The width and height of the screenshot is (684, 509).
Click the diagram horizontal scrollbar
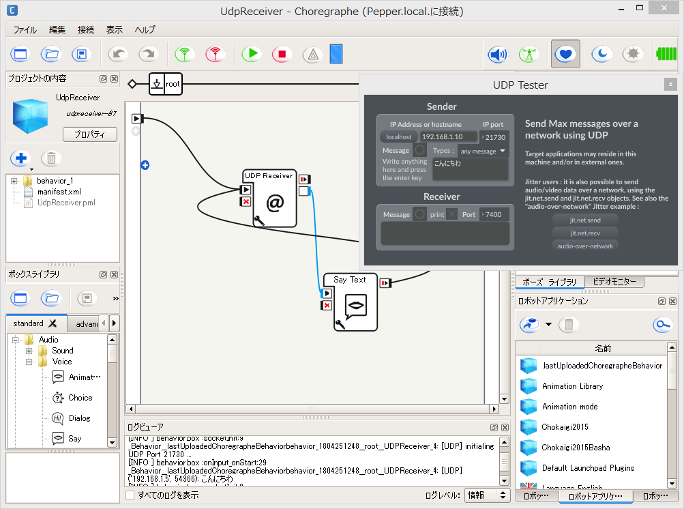point(312,409)
